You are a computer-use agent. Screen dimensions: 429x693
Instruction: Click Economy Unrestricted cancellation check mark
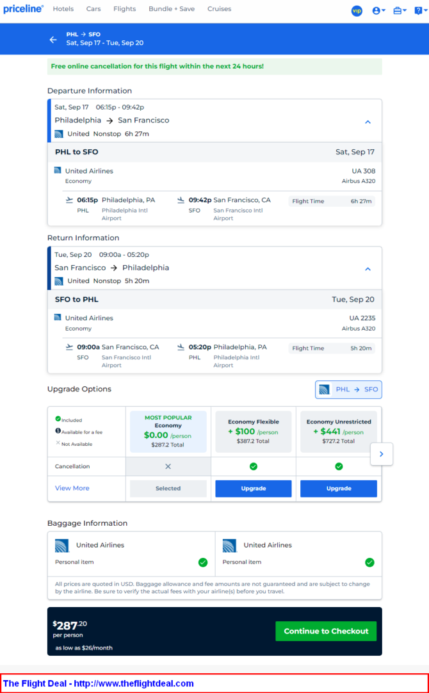[339, 466]
